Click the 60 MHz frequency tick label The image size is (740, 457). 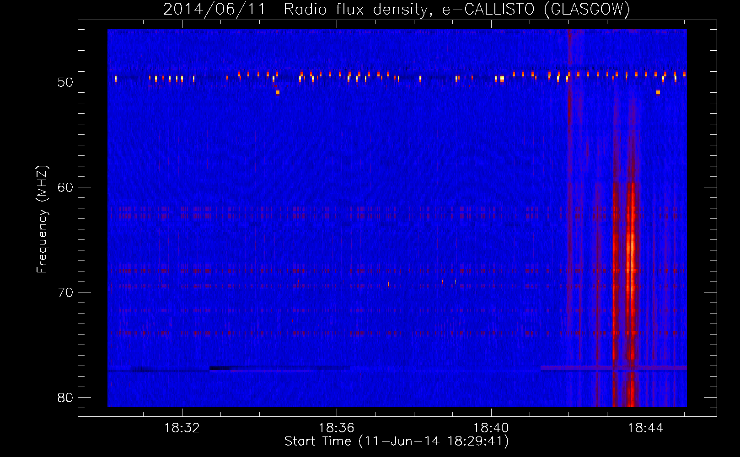pyautogui.click(x=65, y=187)
